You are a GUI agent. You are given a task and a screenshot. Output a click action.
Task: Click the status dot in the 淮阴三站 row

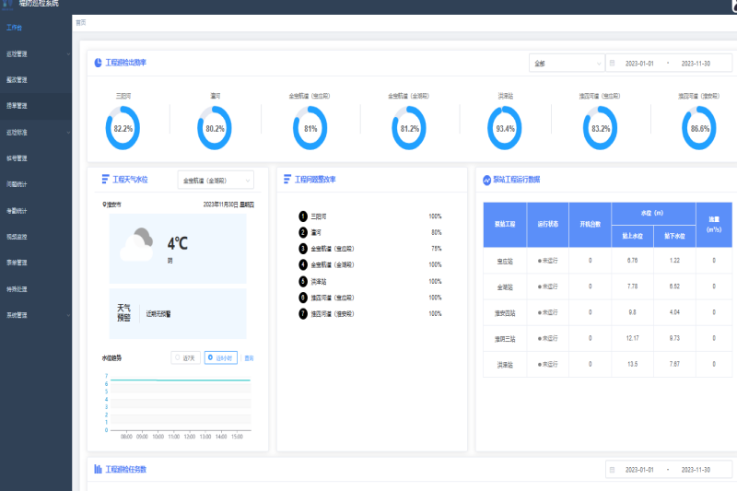pos(540,338)
